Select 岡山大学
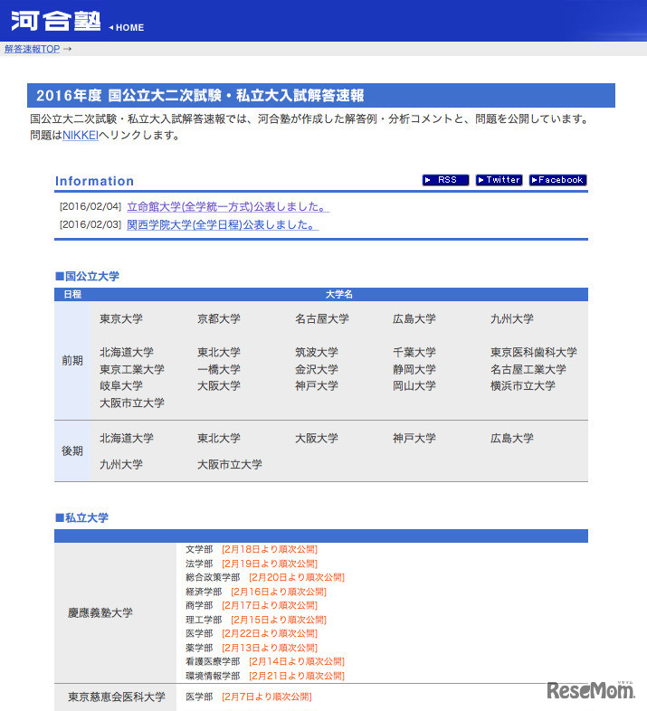Screen dimensions: 647x711 tap(414, 386)
